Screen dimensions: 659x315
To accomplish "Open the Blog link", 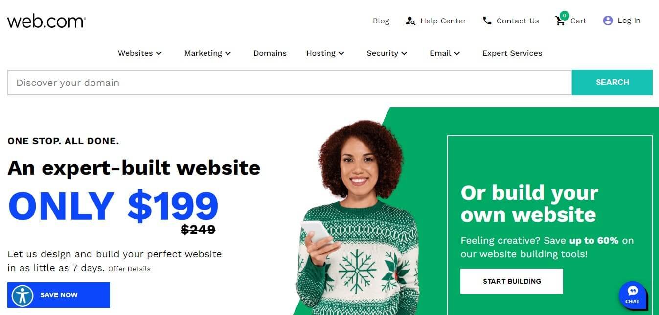I will pos(381,21).
